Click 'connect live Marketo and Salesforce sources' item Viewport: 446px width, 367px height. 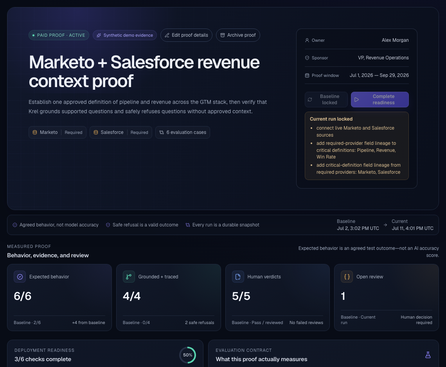355,132
